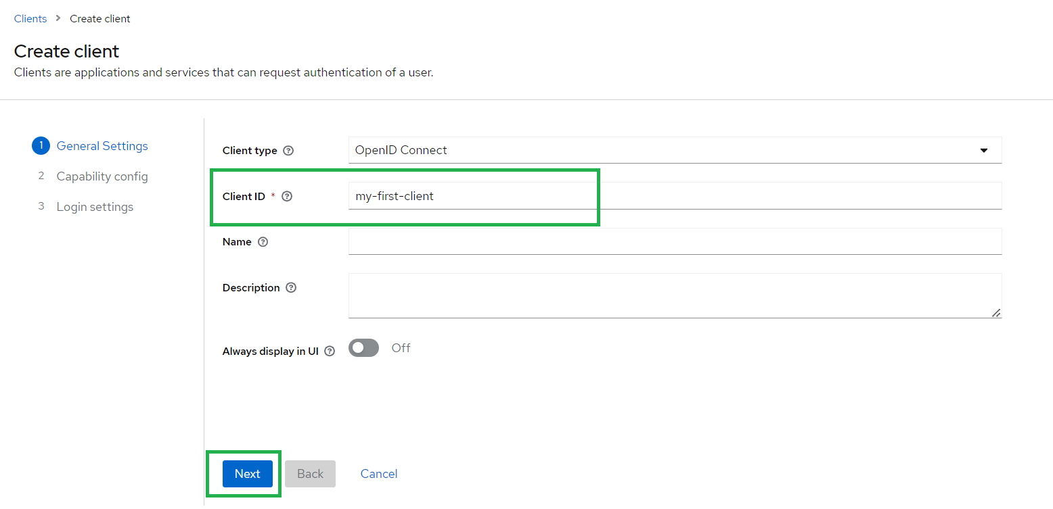Click the Description text area
1053x509 pixels.
(675, 295)
